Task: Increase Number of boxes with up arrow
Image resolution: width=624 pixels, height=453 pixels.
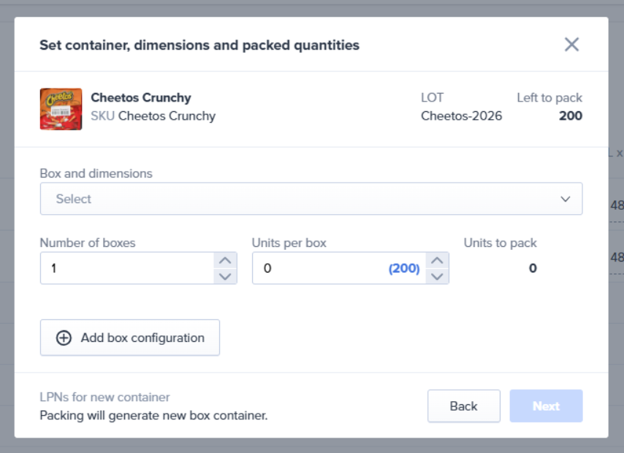Action: pyautogui.click(x=225, y=261)
